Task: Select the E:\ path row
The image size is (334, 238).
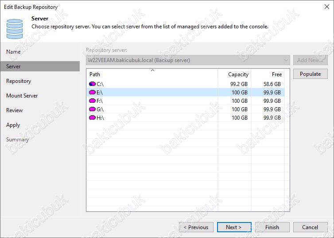Action: (x=185, y=92)
